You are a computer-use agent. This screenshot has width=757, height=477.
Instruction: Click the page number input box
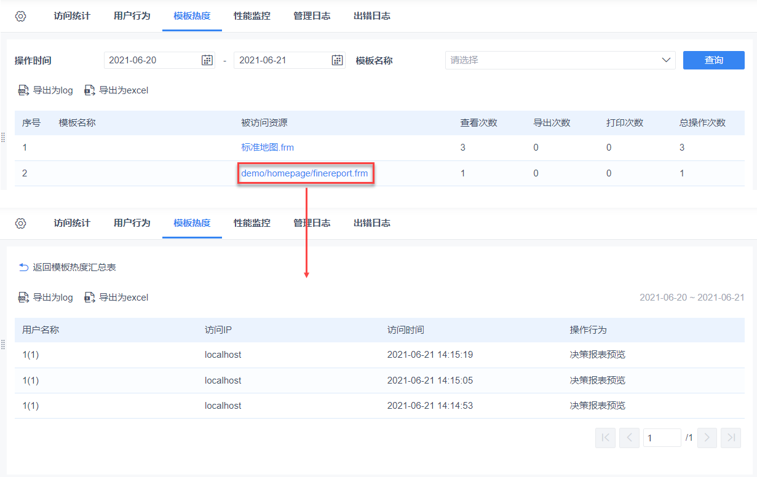pos(662,438)
